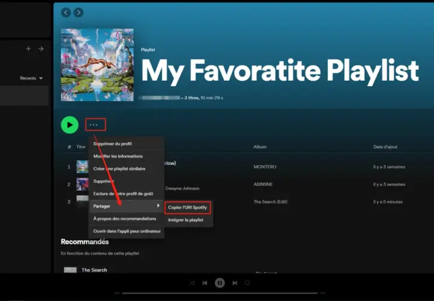Click the My Favoratite Playlist title
The height and width of the screenshot is (301, 434).
(x=280, y=71)
